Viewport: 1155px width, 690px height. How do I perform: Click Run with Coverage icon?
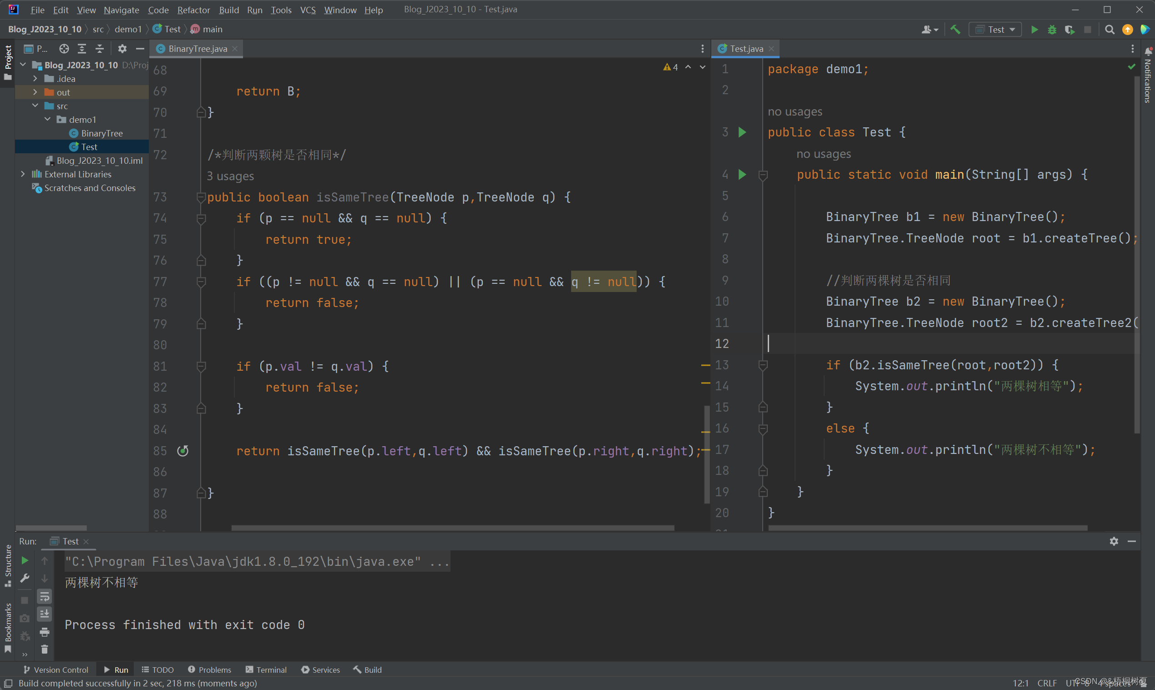(x=1069, y=30)
